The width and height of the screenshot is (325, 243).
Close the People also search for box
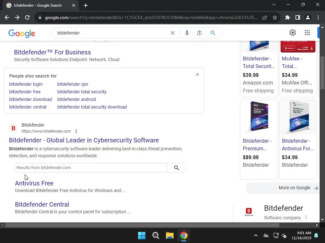pos(197,74)
